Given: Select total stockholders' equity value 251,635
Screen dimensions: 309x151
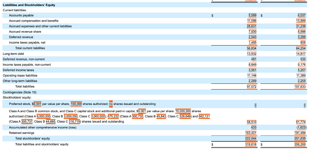Looking at the screenshot, I should 300,139.
